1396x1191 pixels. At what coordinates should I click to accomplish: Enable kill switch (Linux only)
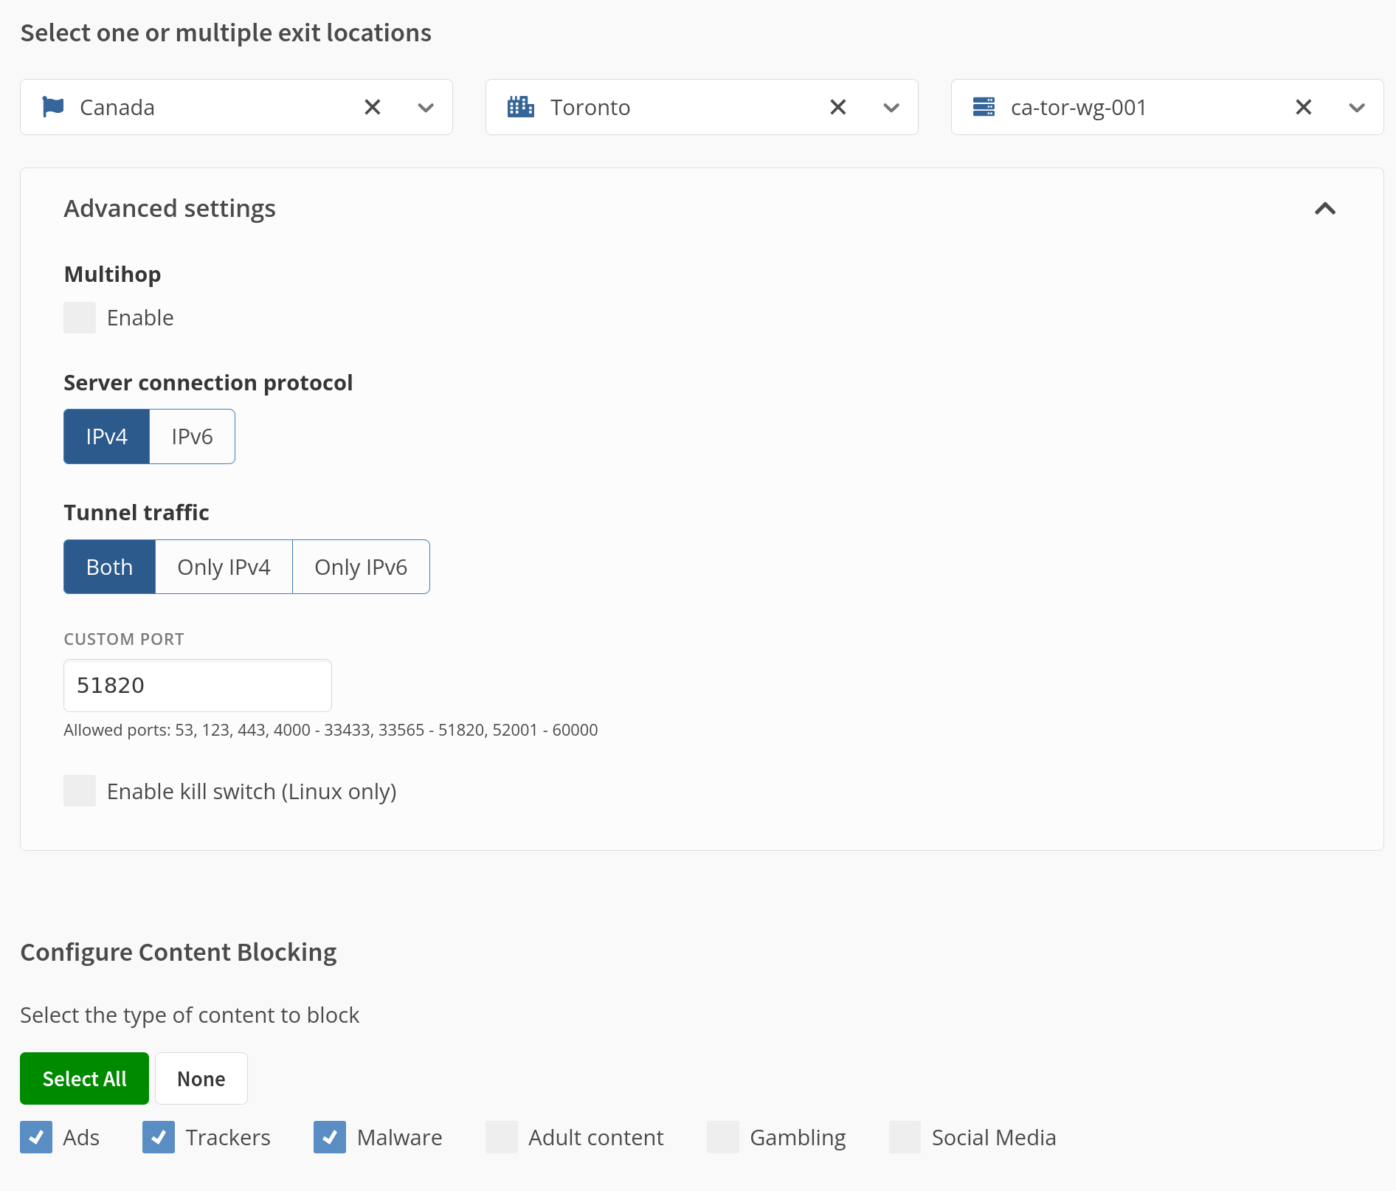coord(80,790)
